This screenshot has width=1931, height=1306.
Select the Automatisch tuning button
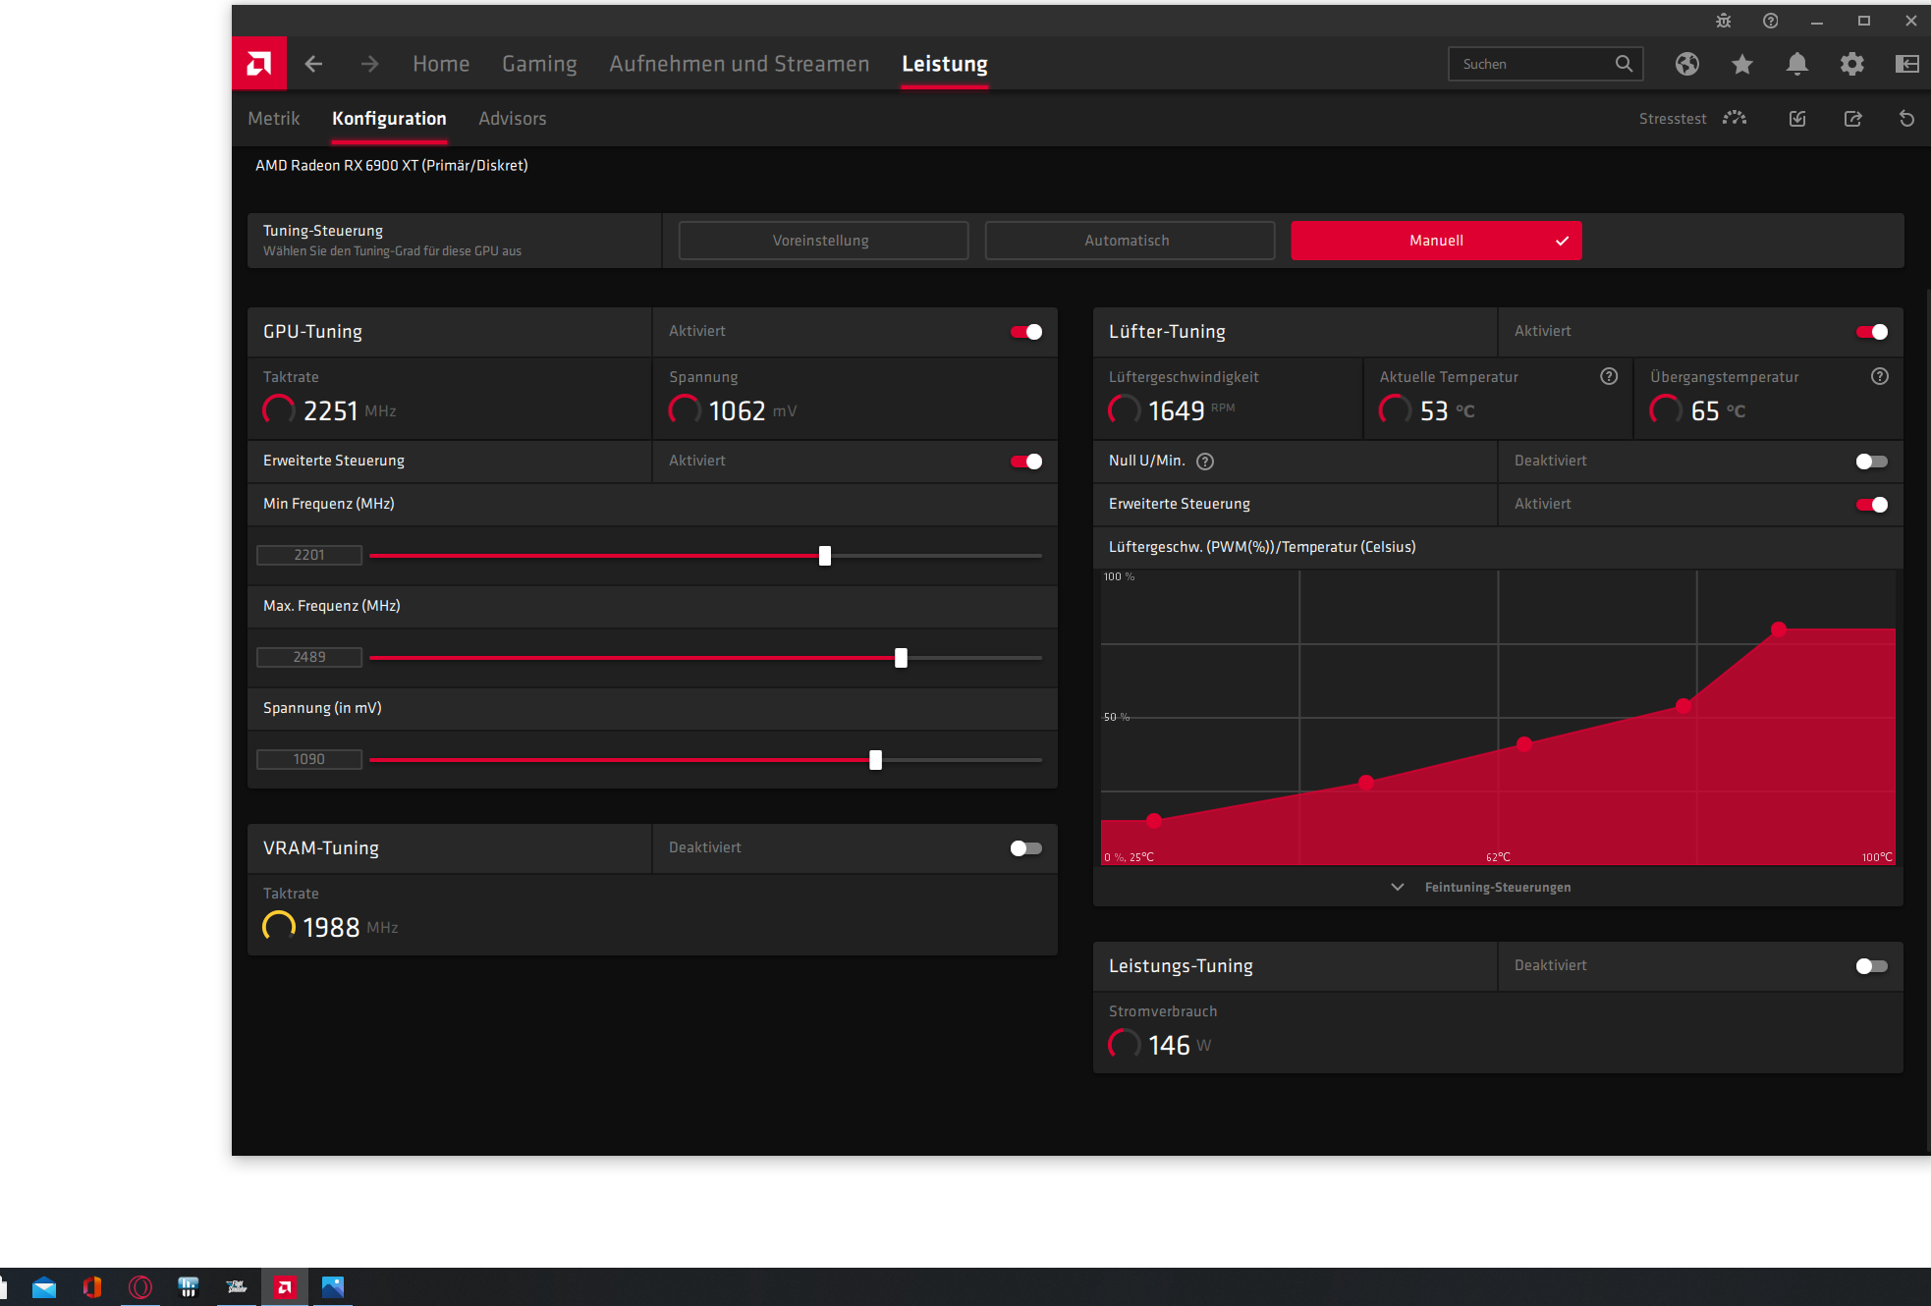(1129, 241)
